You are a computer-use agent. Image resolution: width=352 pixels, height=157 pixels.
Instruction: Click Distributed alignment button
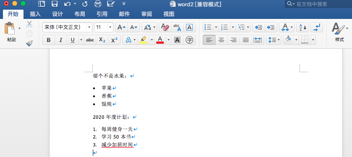click(258, 40)
